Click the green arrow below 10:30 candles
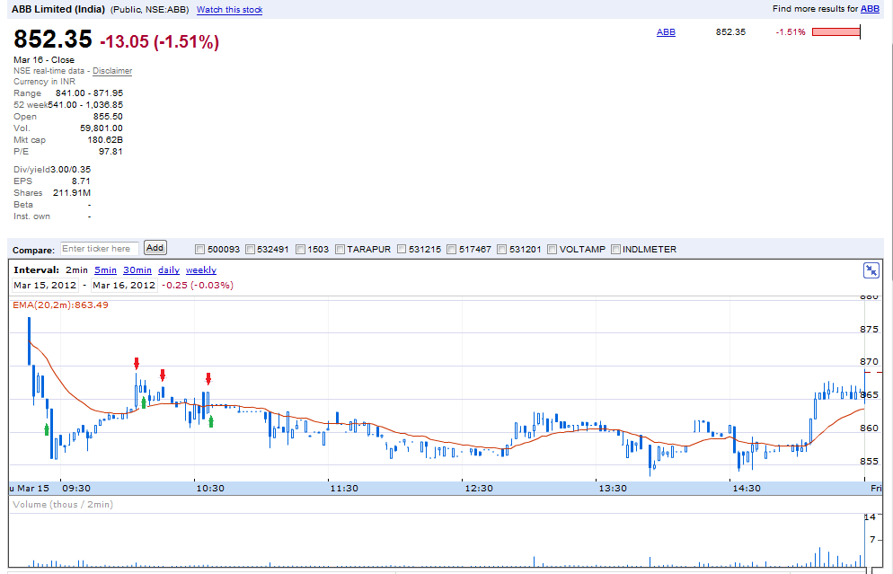893x574 pixels. click(x=211, y=421)
